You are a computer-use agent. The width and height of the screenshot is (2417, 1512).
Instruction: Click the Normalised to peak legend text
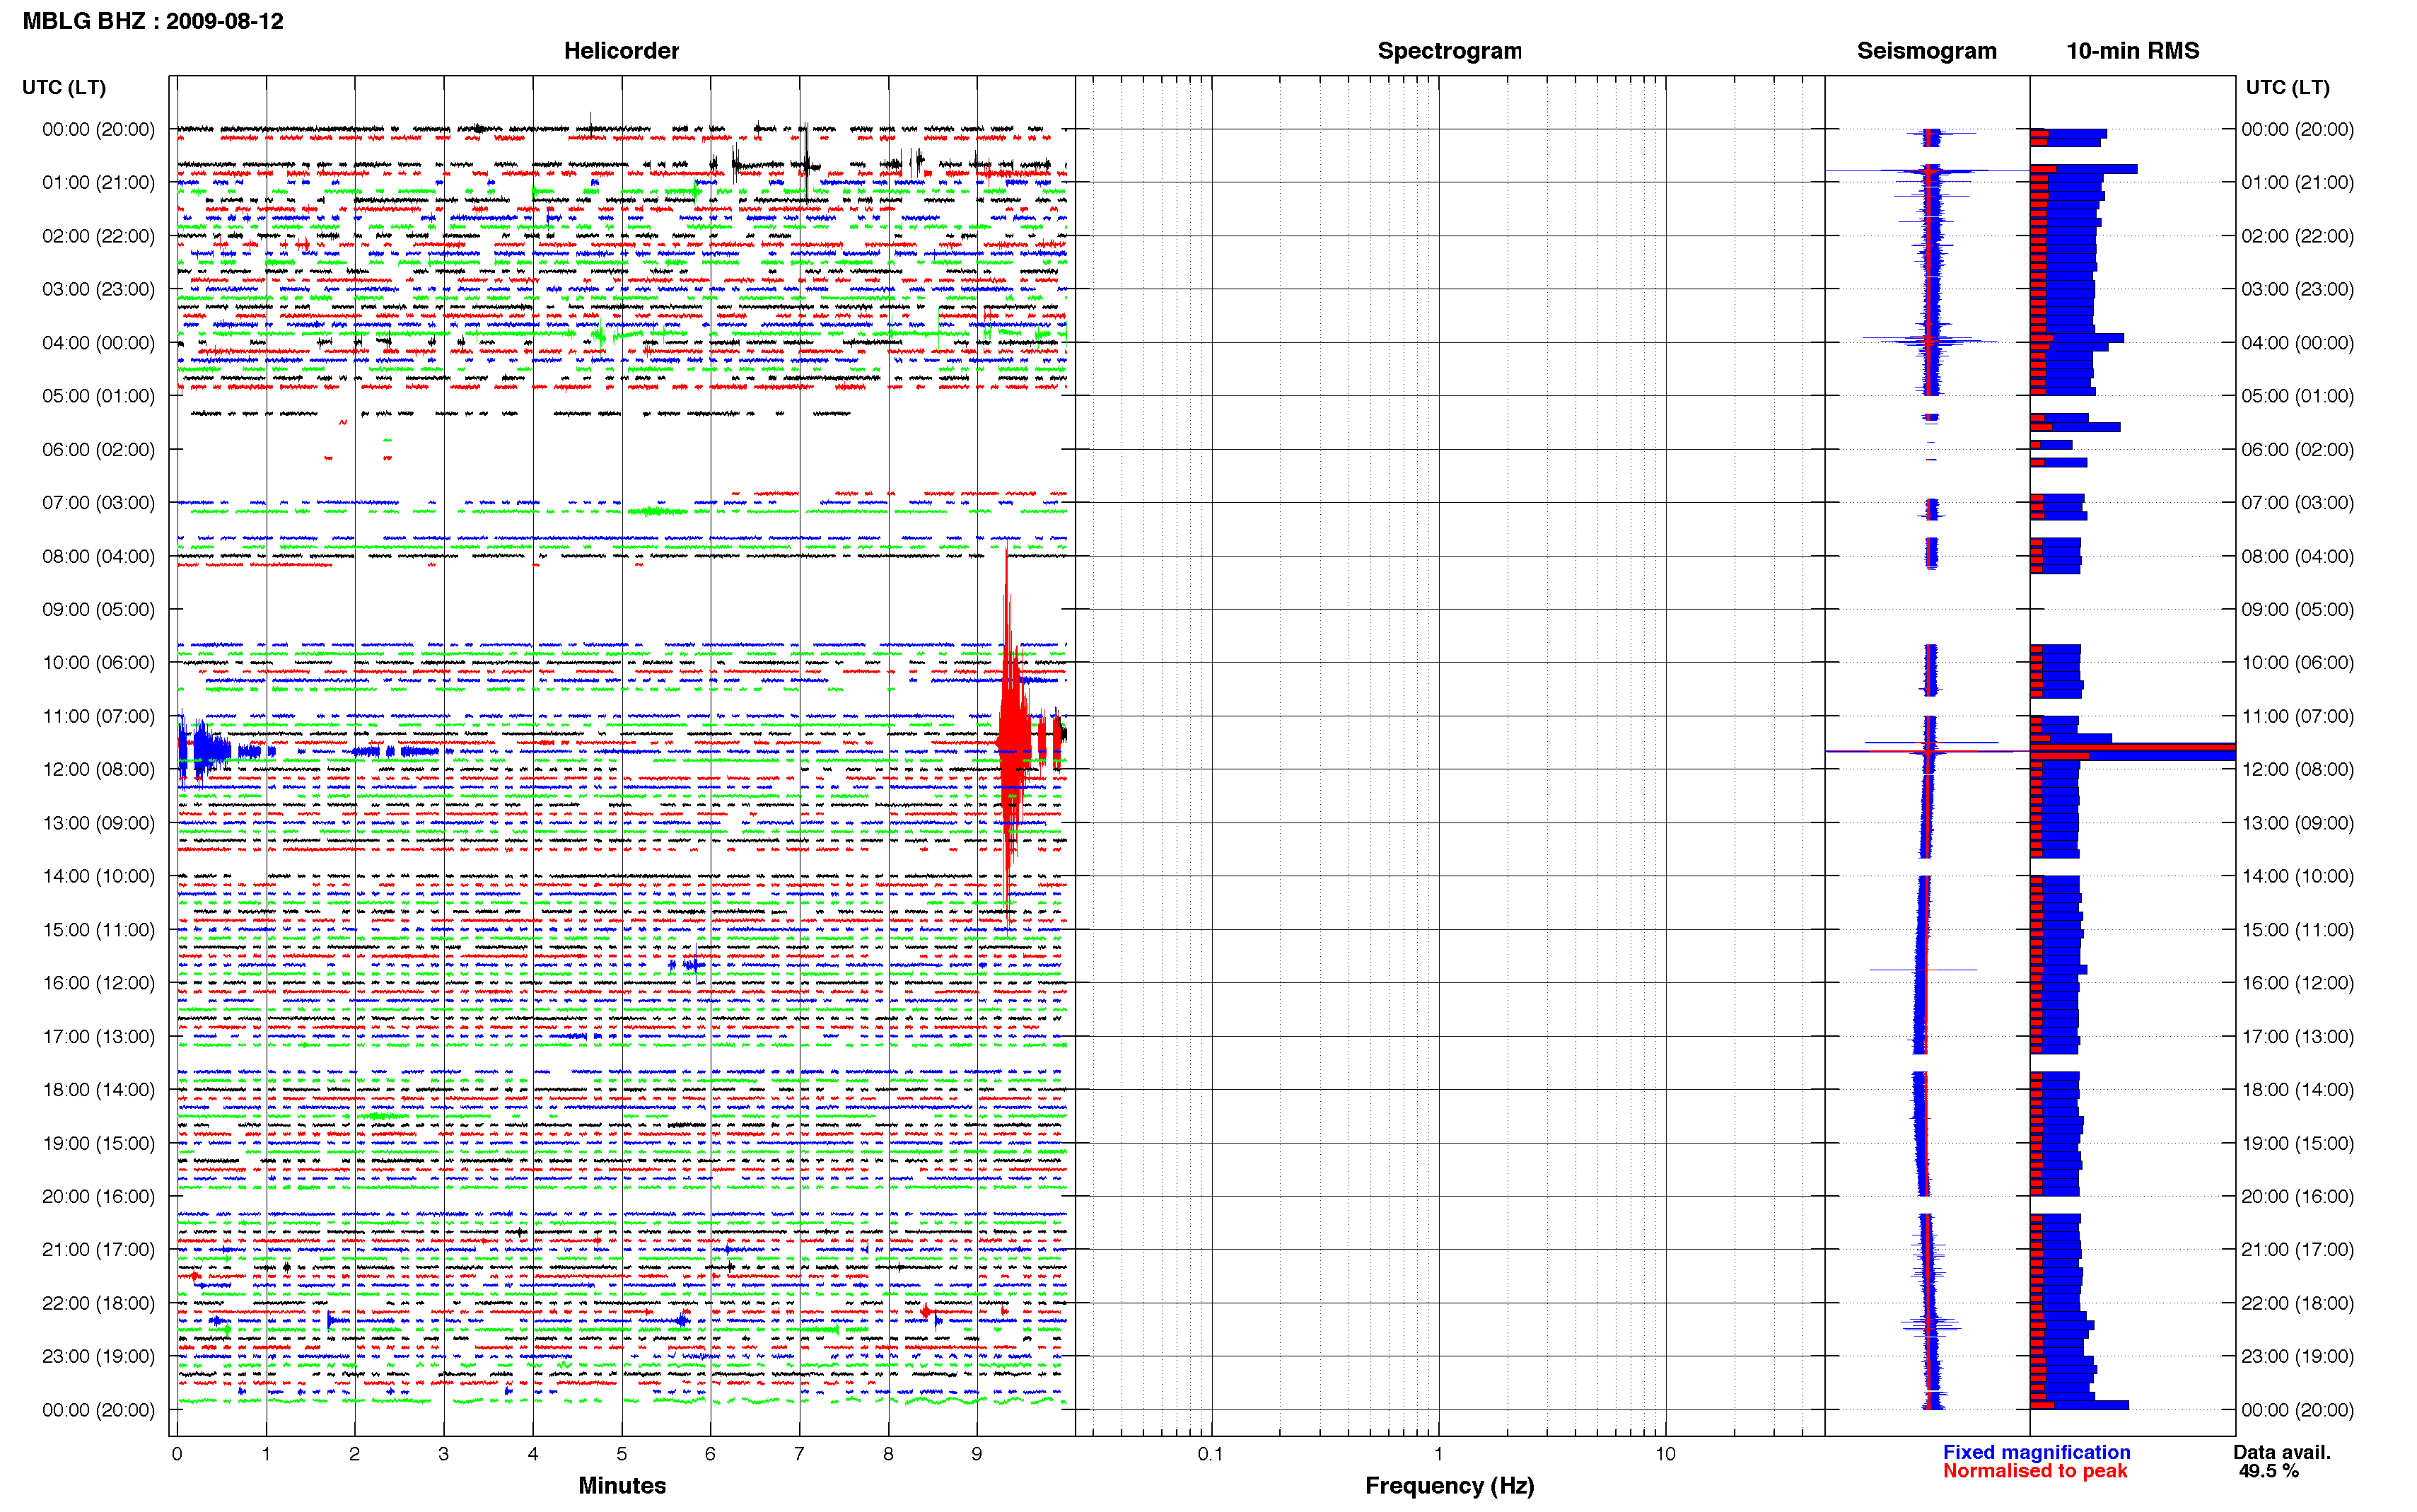[2035, 1471]
